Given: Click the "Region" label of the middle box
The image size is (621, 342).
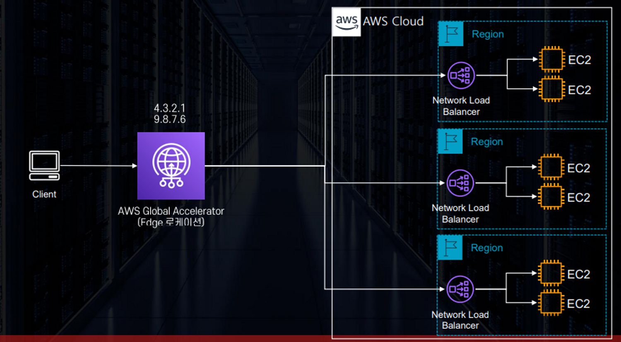Looking at the screenshot, I should (x=487, y=142).
